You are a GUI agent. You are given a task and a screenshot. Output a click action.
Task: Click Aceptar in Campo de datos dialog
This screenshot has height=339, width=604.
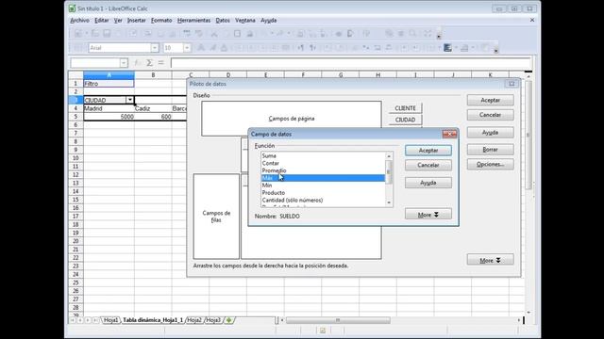point(428,151)
